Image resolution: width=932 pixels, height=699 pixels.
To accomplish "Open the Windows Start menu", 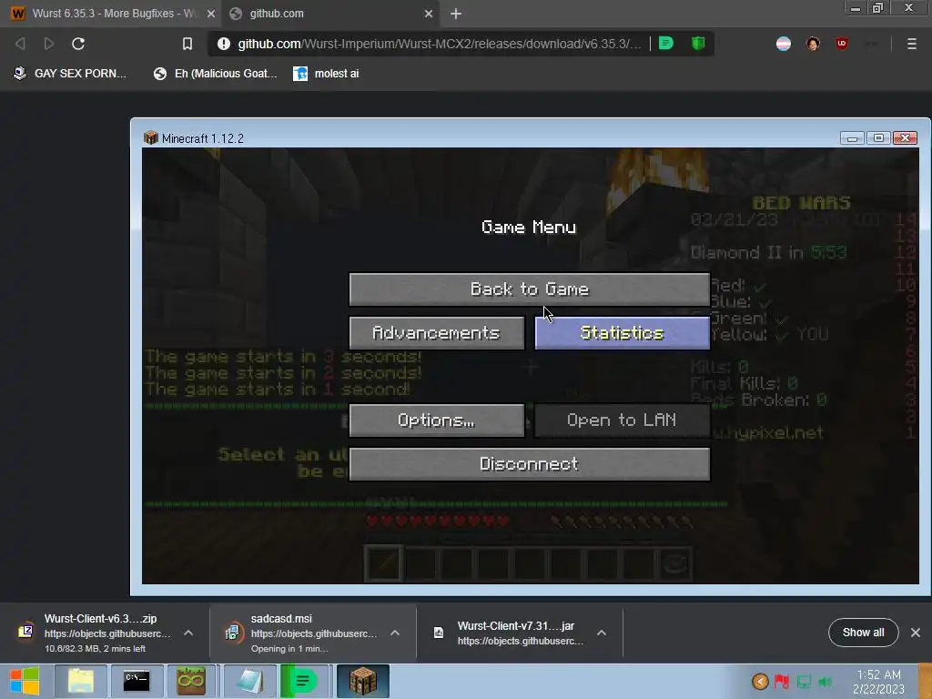I will click(x=25, y=681).
